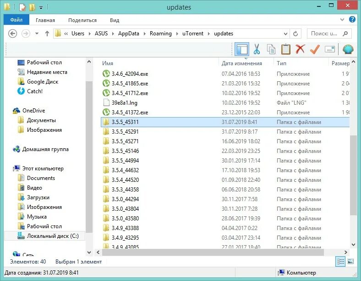Click the clipboard Paste icon
This screenshot has height=281, width=361.
pos(286,49)
